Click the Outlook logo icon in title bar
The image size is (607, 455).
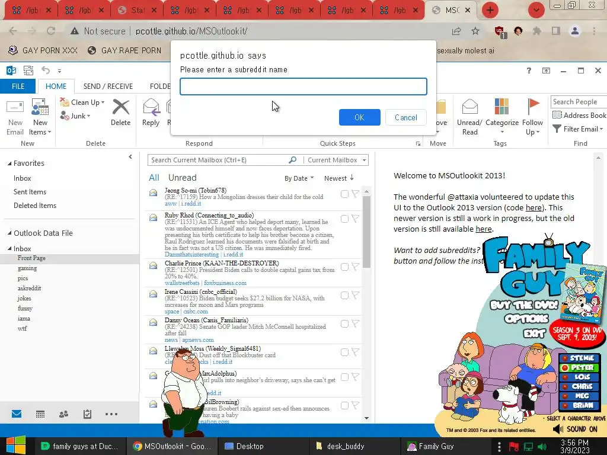click(x=11, y=71)
